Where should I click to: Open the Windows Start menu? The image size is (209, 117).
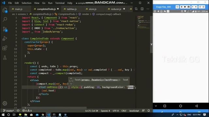3,115
